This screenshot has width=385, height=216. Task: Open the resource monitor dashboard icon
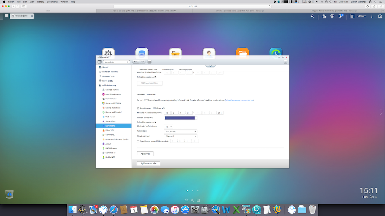tap(380, 16)
